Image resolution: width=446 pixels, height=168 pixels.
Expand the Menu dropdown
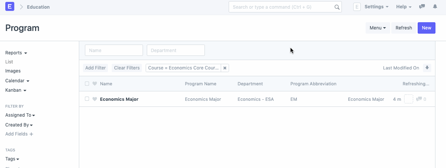click(377, 28)
